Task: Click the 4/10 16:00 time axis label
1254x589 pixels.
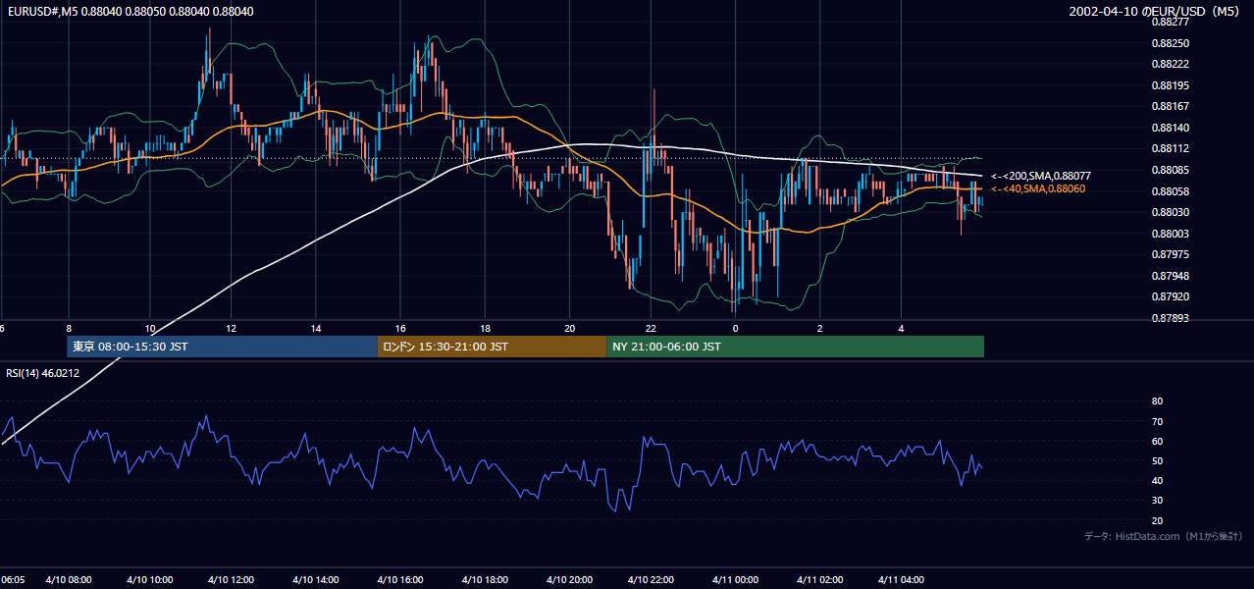Action: tap(400, 580)
